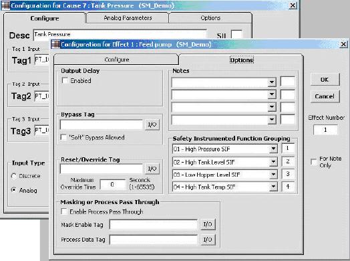The image size is (350, 261).
Task: Expand the fourth Notes dropdown
Action: coord(272,120)
